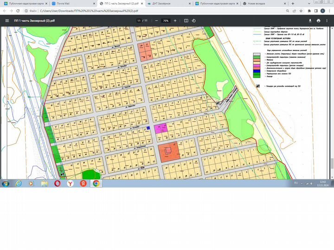Switch to the ДНТ Заозёрное tab
The image size is (334, 250).
(168, 3)
